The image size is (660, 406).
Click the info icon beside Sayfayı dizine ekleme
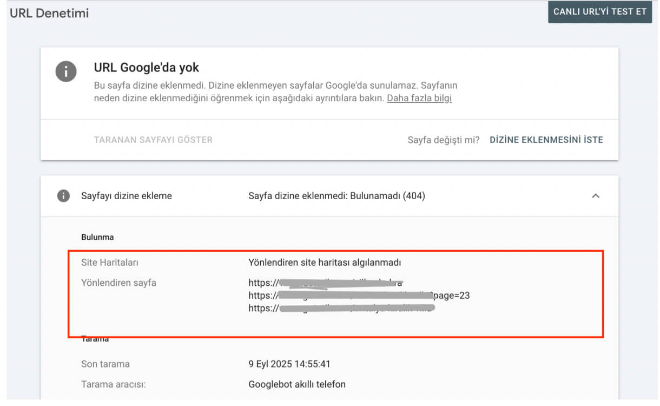63,196
